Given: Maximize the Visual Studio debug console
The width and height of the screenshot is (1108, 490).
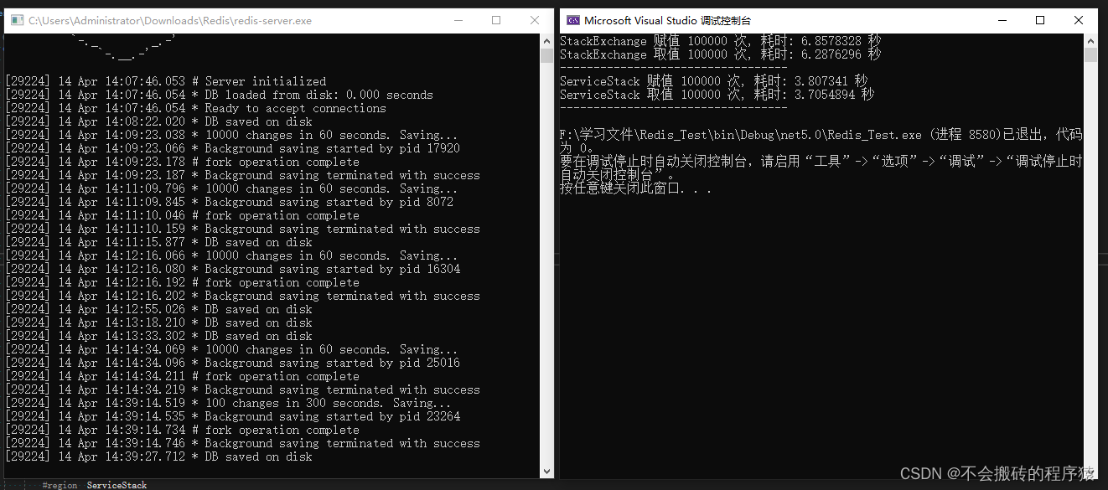Looking at the screenshot, I should click(x=1040, y=21).
